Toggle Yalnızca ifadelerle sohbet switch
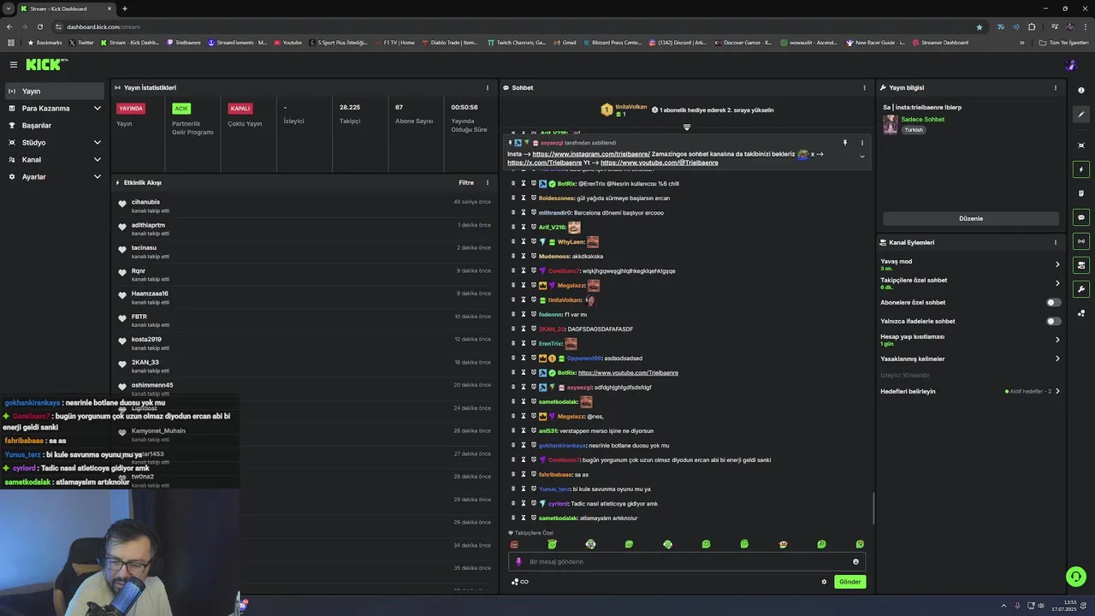Viewport: 1095px width, 616px height. [x=1054, y=321]
